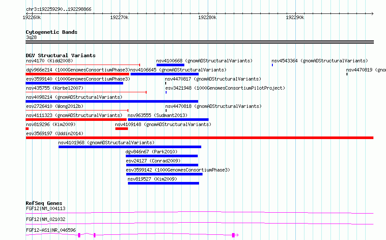Select nsv435755 (Korbel2007) label
The height and width of the screenshot is (240, 386).
(55, 88)
